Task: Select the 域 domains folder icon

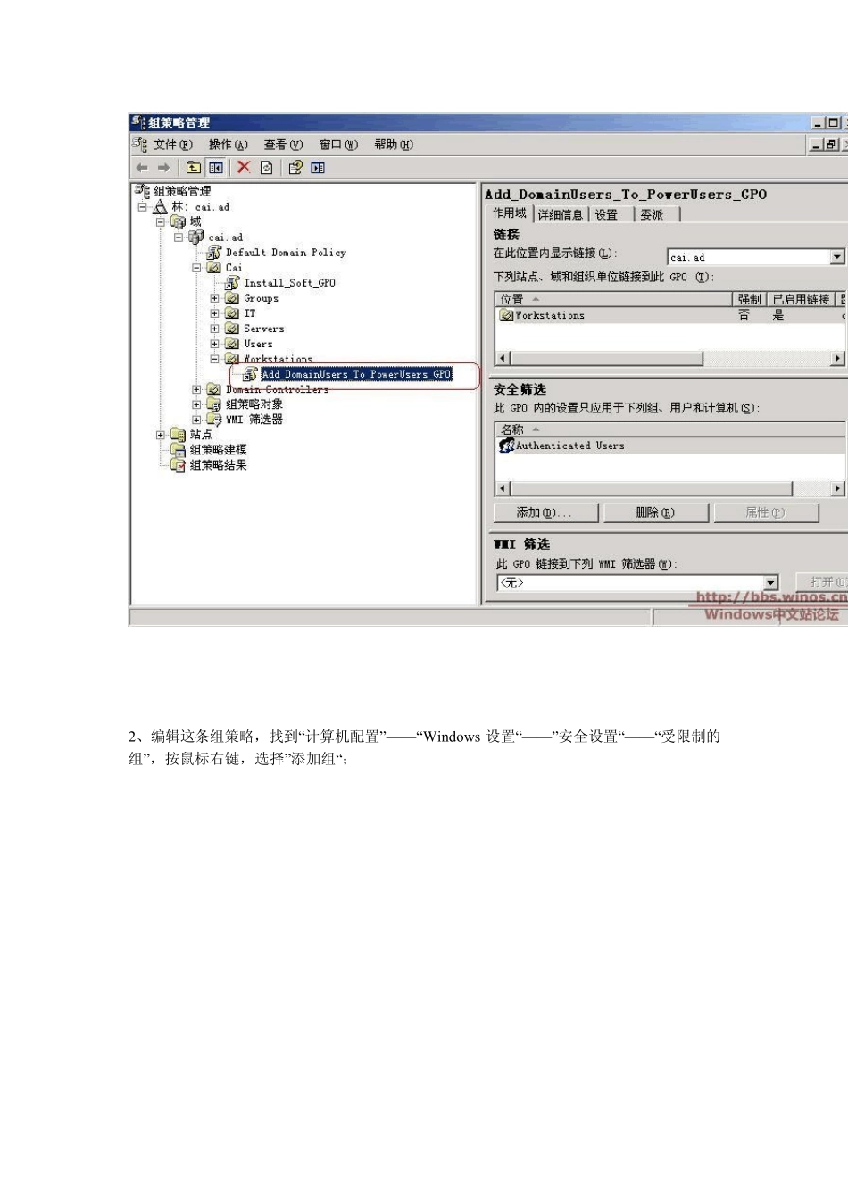Action: [179, 221]
